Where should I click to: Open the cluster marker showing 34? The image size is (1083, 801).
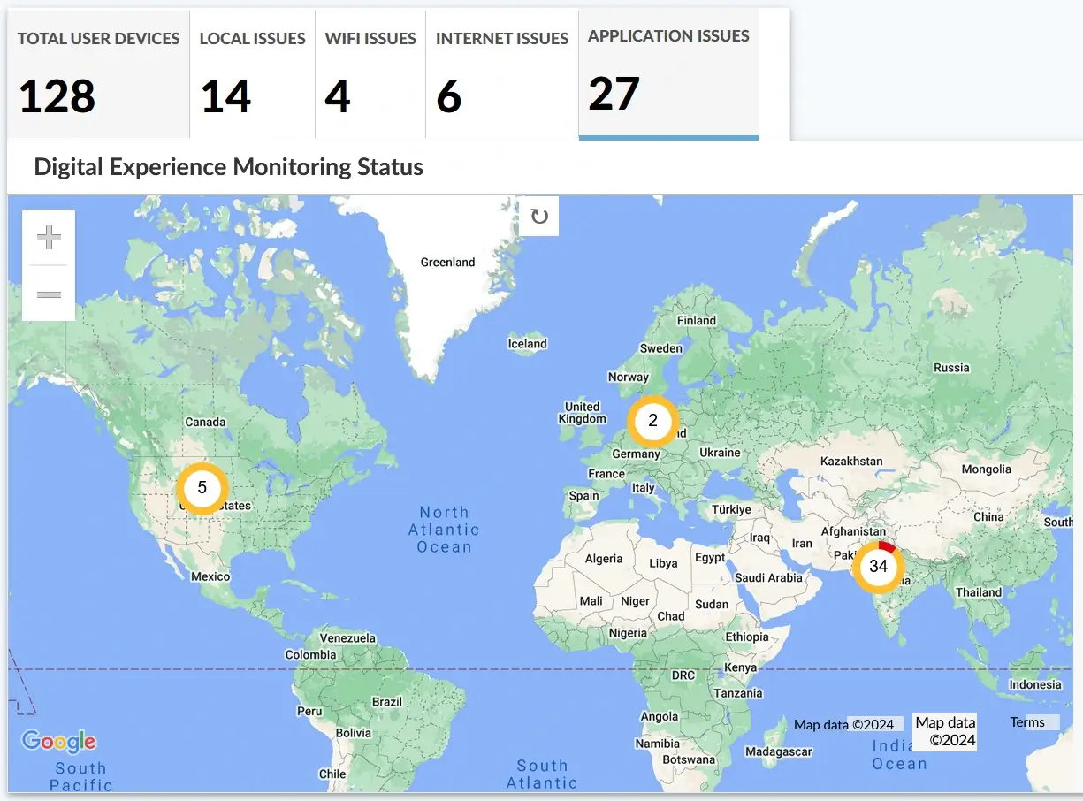pyautogui.click(x=878, y=566)
